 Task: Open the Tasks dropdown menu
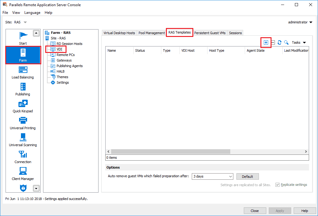pyautogui.click(x=299, y=42)
